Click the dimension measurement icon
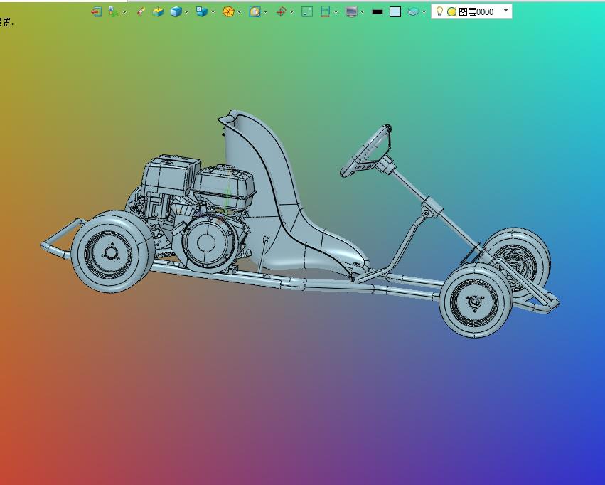 click(x=326, y=11)
